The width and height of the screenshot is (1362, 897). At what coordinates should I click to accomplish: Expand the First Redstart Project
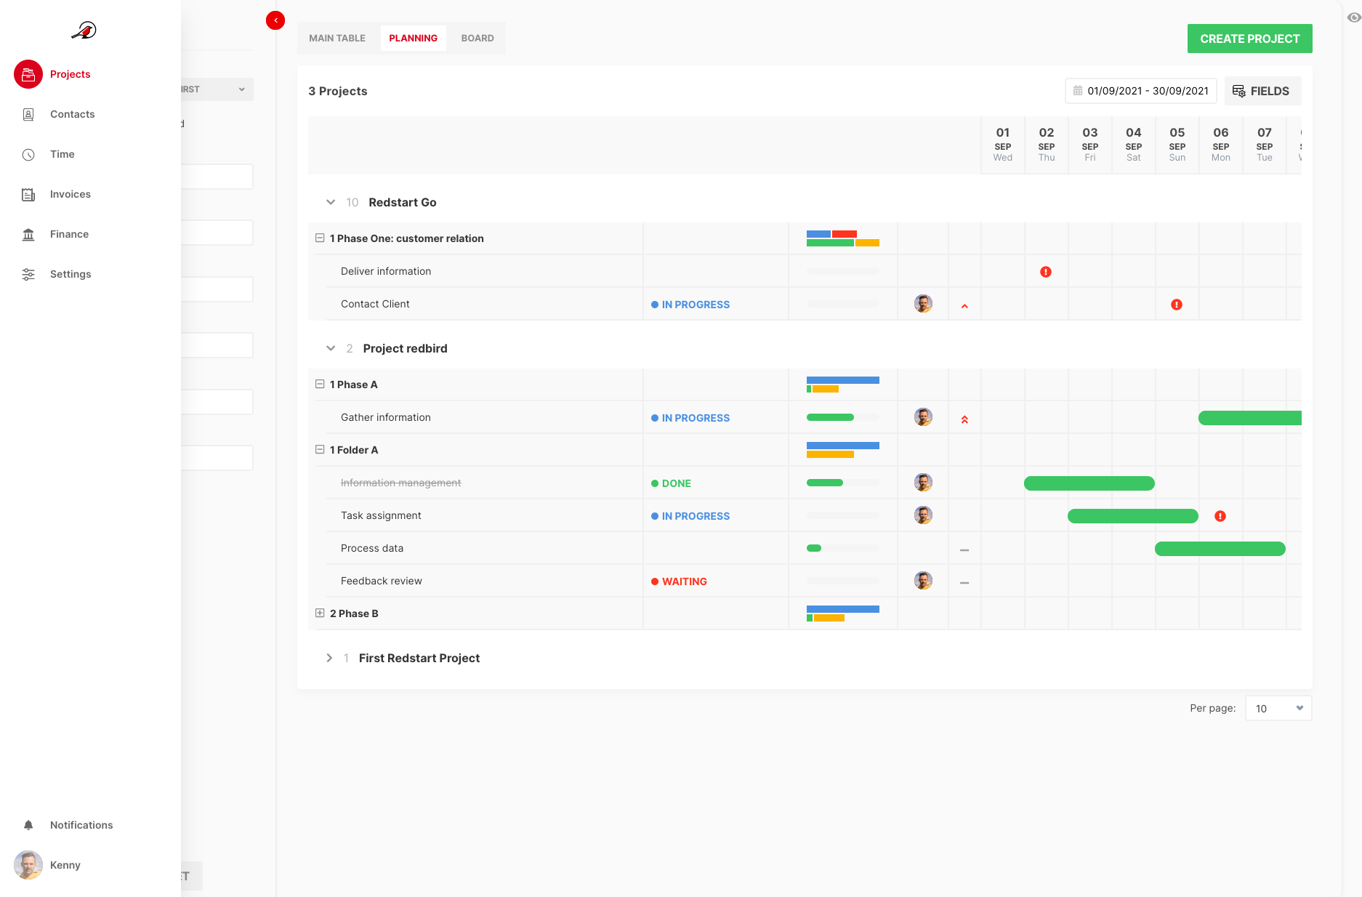point(329,658)
